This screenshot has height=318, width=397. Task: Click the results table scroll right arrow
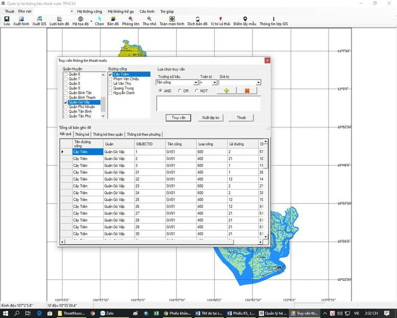point(260,242)
